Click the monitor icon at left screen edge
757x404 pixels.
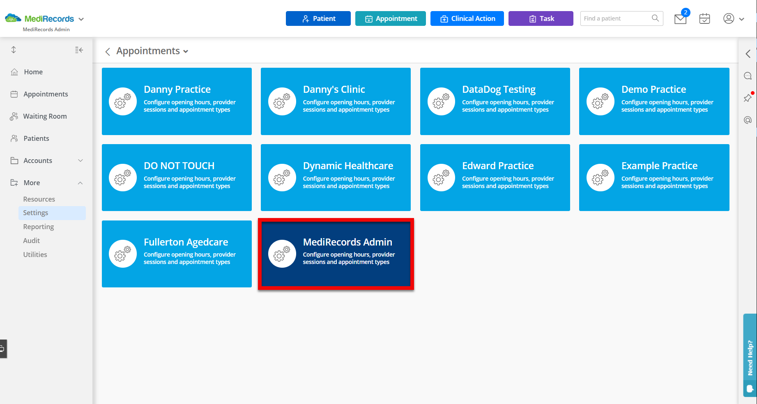click(2, 349)
